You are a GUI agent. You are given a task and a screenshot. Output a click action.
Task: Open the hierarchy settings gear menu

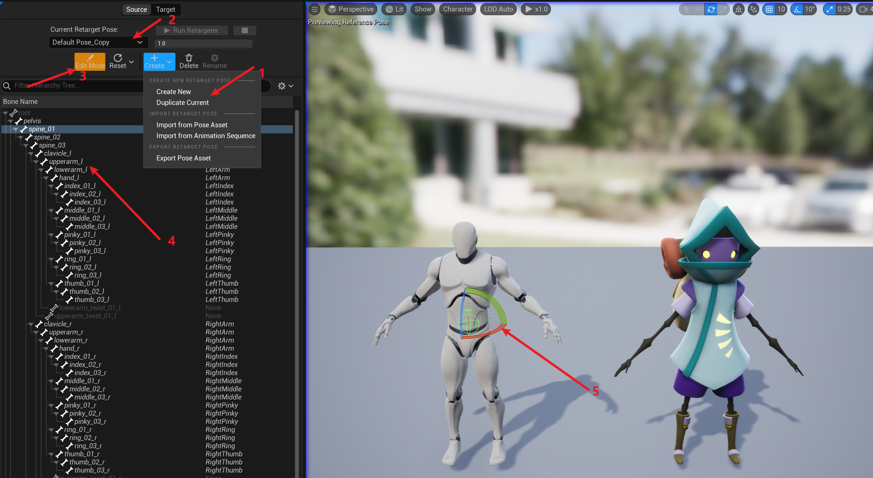coord(285,86)
